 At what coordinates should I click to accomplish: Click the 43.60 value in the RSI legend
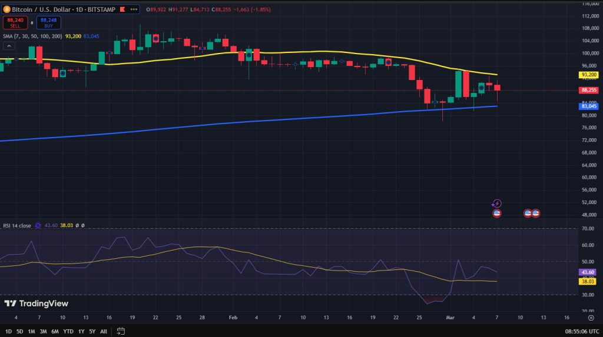pyautogui.click(x=51, y=226)
